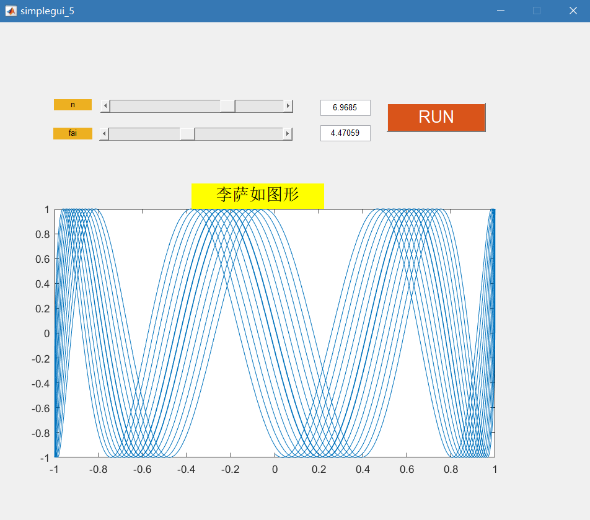
Task: Click the fai value field showing 4.47059
Action: [x=345, y=133]
